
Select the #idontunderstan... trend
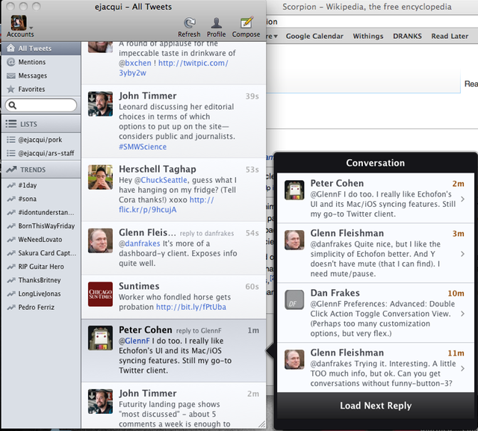click(42, 212)
